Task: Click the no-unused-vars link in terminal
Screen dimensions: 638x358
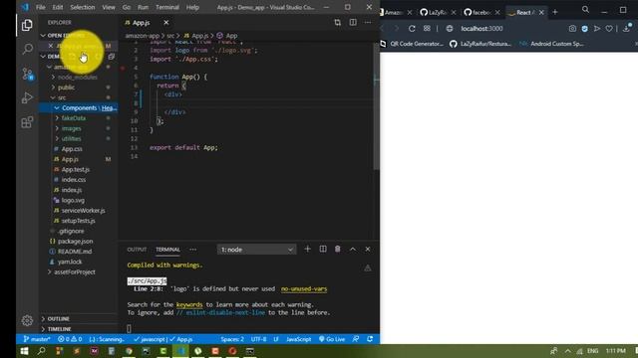Action: (304, 288)
